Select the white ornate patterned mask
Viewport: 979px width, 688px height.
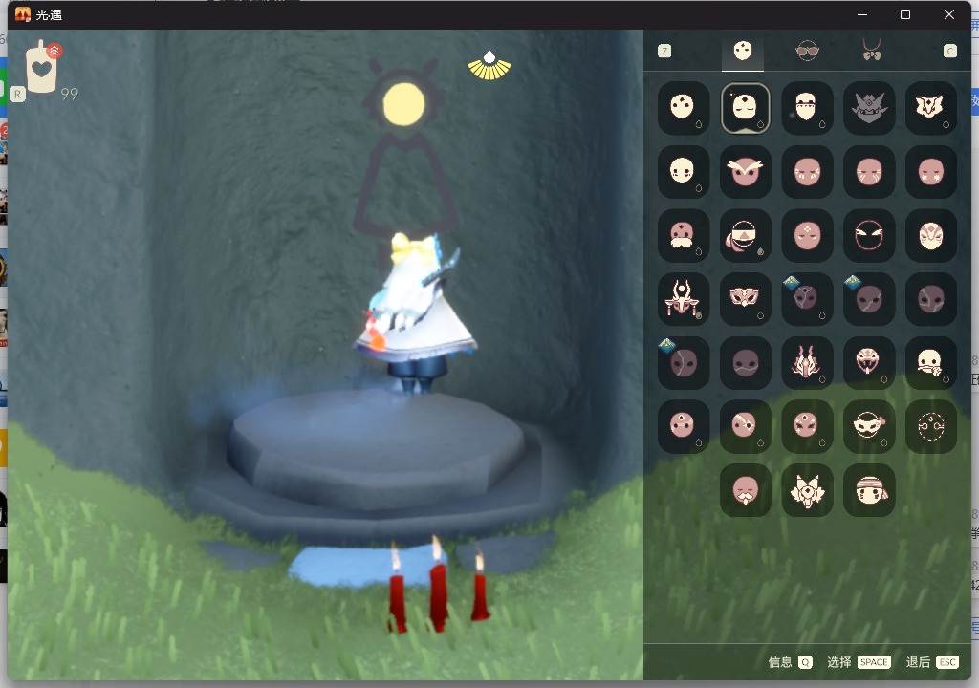pyautogui.click(x=930, y=235)
